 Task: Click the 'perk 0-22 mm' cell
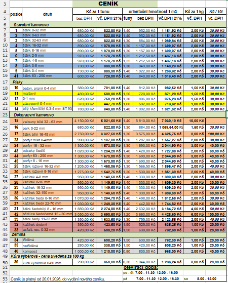click(47, 128)
